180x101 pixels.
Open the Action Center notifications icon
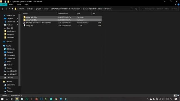click(175, 99)
